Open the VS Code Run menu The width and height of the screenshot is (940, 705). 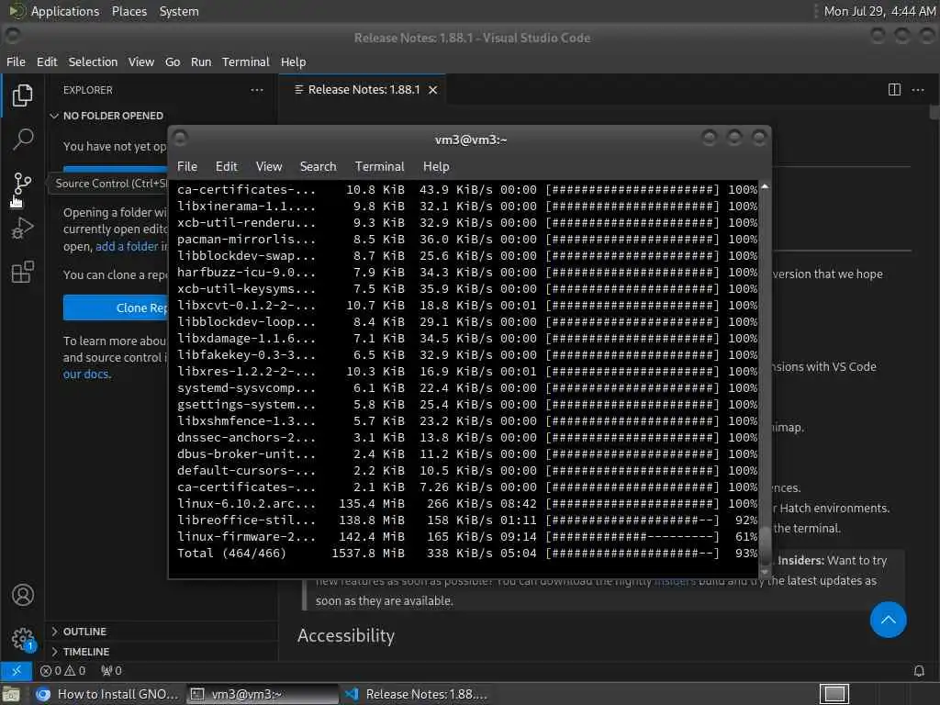coord(201,62)
